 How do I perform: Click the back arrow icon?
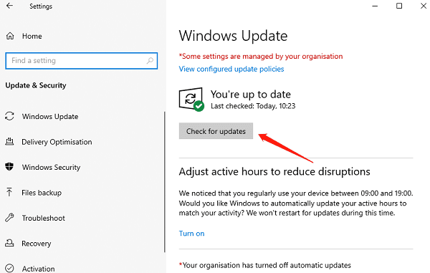pyautogui.click(x=9, y=6)
